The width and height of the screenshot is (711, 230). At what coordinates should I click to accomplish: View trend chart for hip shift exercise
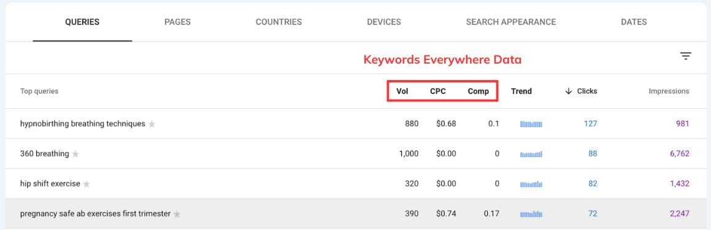pyautogui.click(x=531, y=184)
